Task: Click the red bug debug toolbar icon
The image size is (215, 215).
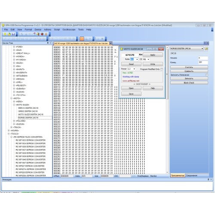Action: 42,34
